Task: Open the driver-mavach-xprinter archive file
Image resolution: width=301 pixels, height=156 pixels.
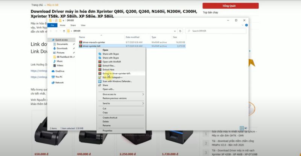Action: (92, 42)
